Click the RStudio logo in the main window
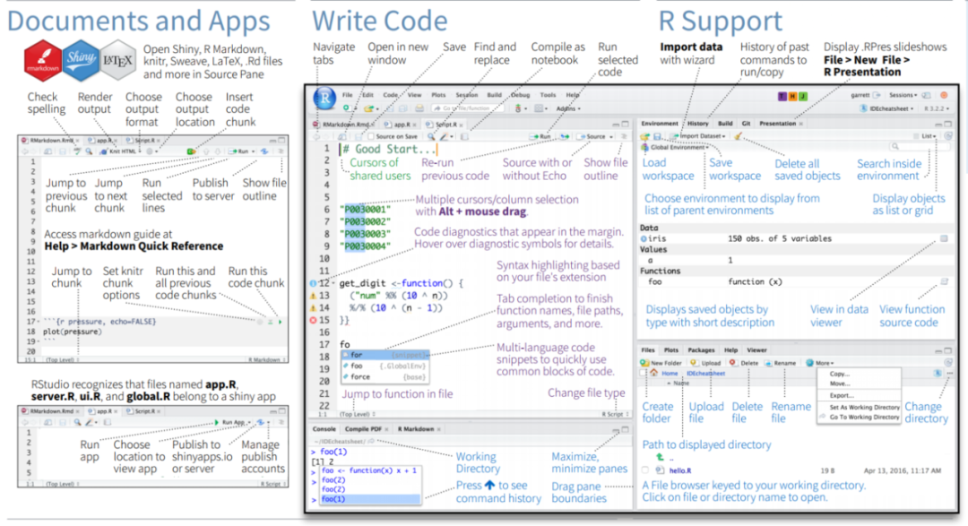Screen dimensions: 968x526 [324, 99]
